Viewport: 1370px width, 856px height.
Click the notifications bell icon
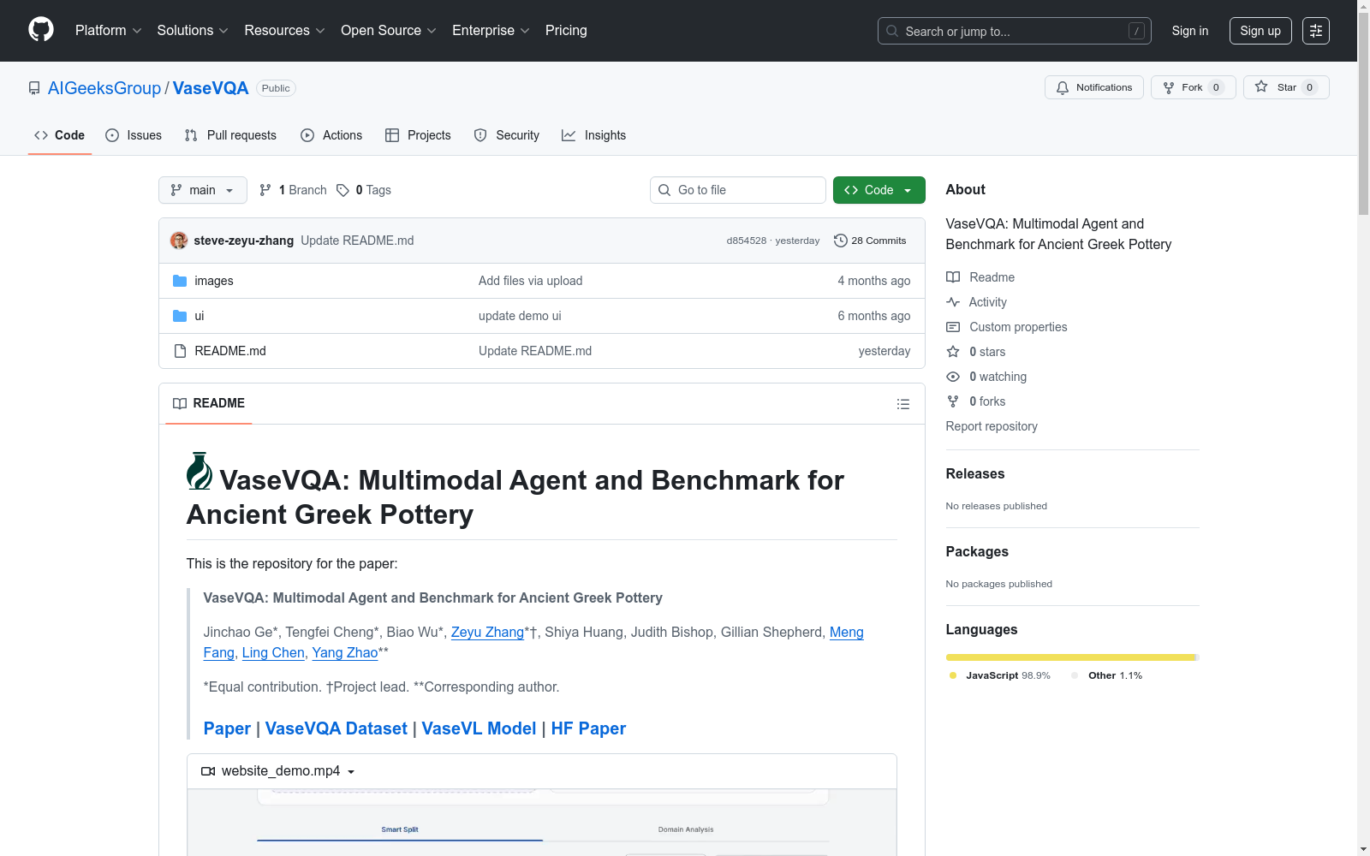1063,87
